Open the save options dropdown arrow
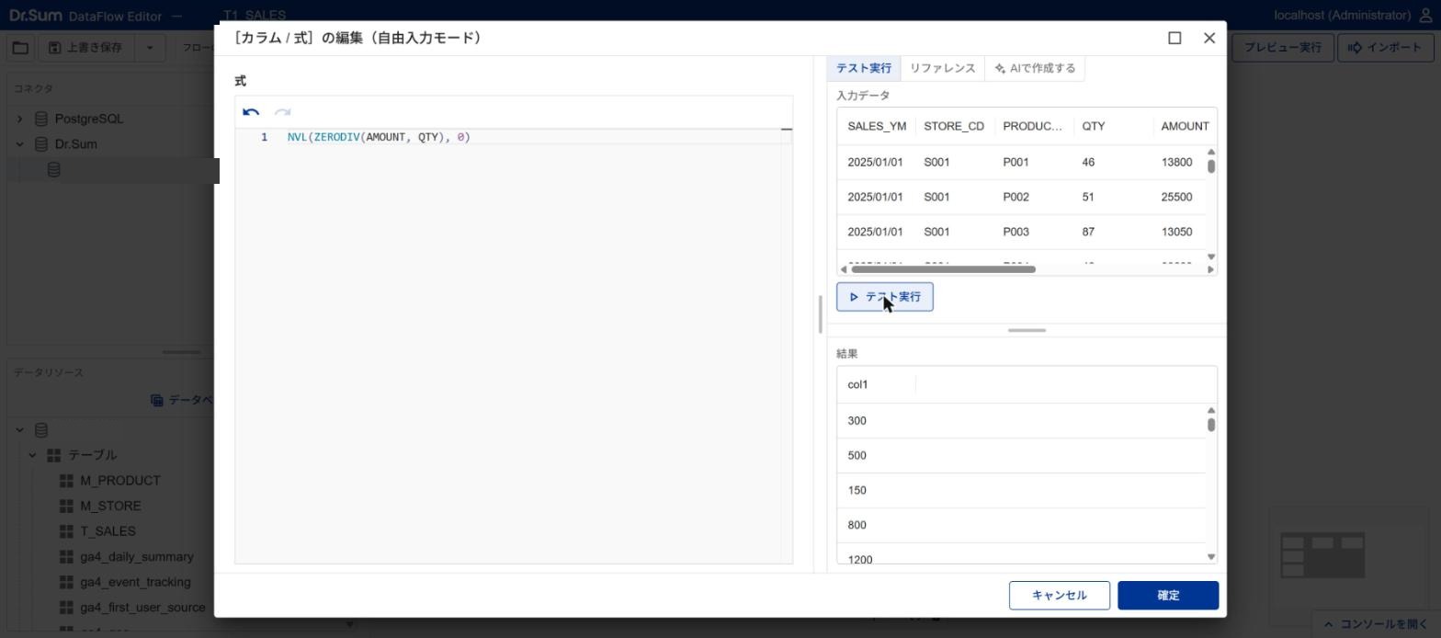 tap(150, 48)
